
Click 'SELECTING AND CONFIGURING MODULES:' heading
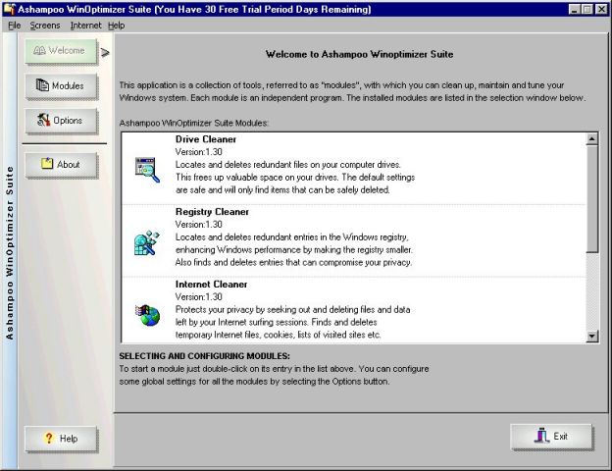tap(205, 356)
